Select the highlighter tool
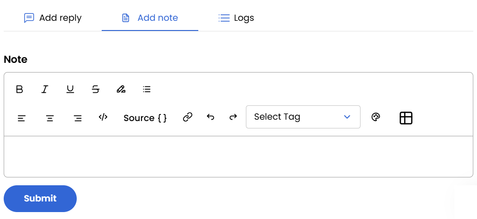477x219 pixels. (121, 89)
